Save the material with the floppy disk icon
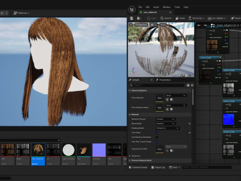 click(x=132, y=18)
